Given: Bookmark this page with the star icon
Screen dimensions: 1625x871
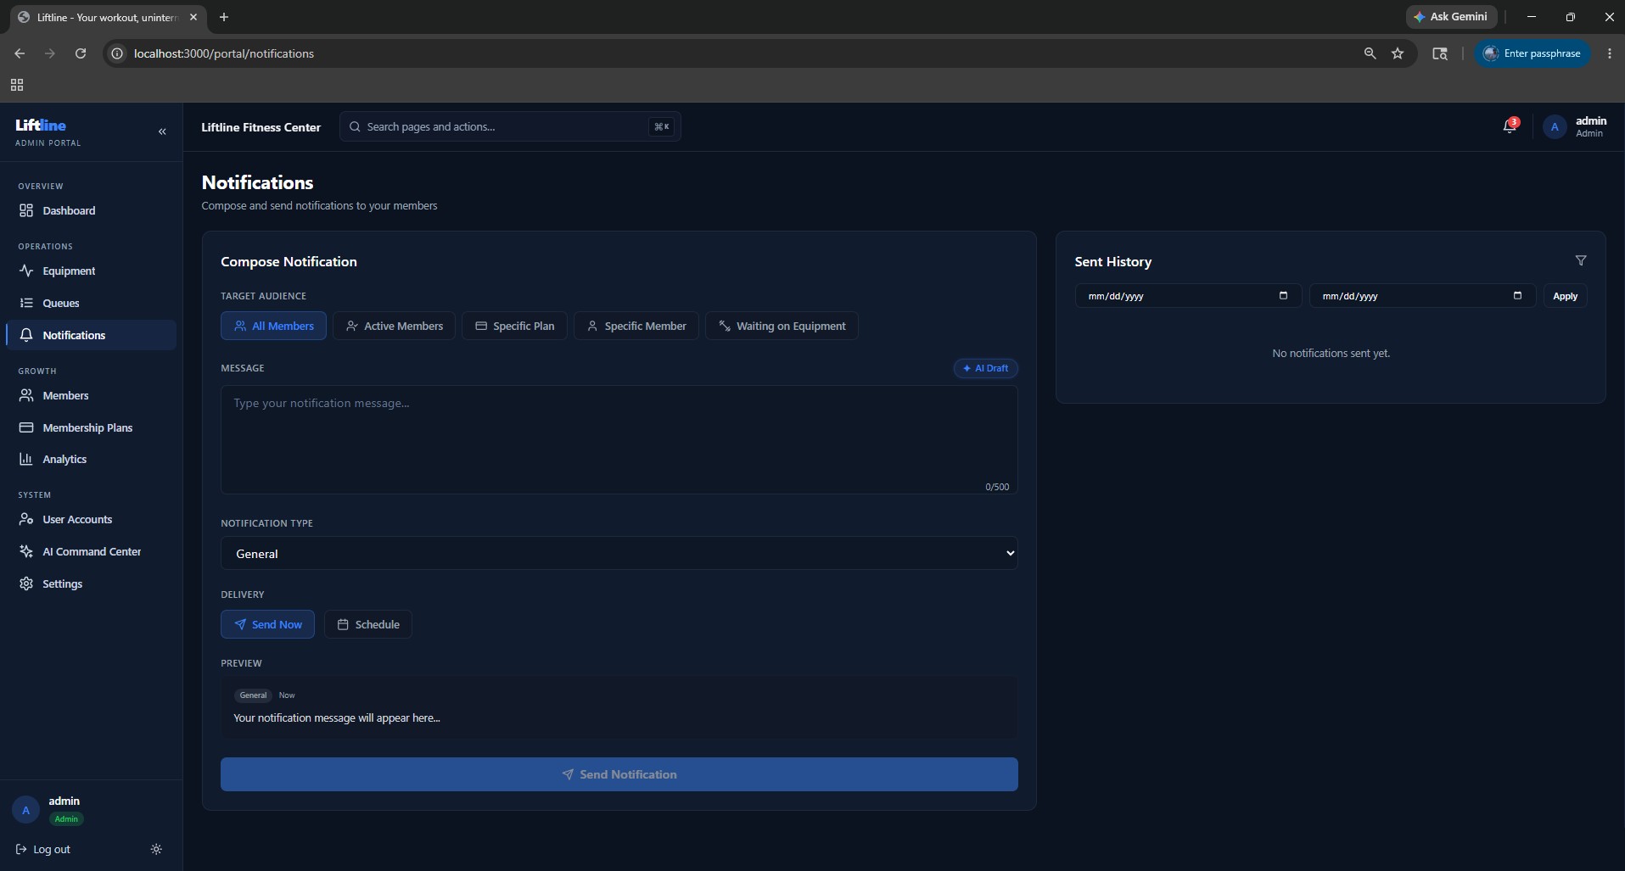Looking at the screenshot, I should point(1398,53).
